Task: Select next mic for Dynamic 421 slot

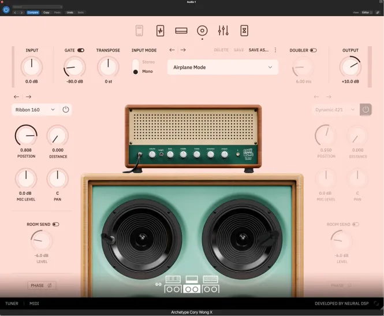Action: coord(329,96)
